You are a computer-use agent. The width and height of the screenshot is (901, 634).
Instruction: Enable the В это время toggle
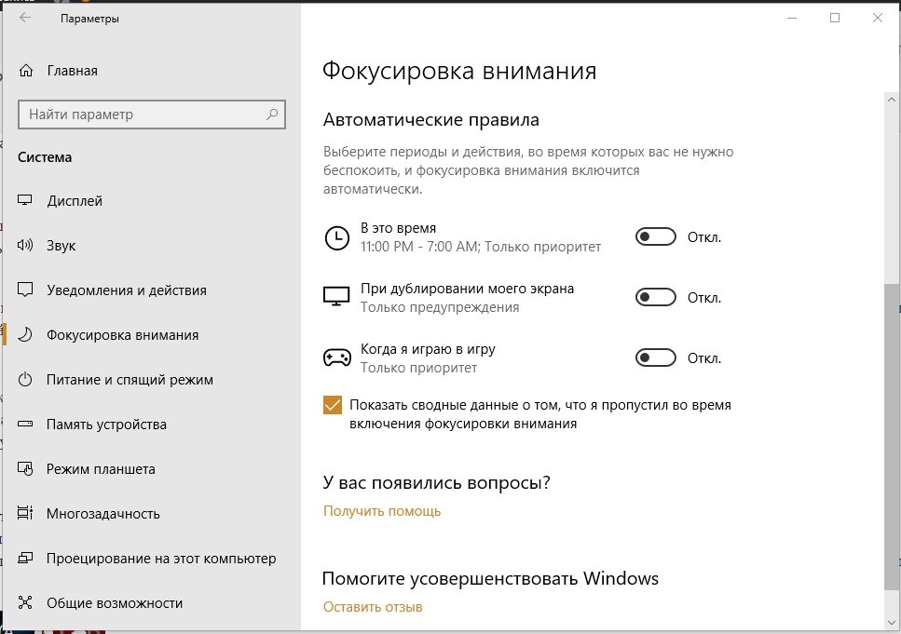[x=655, y=237]
